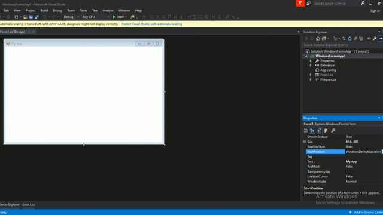
Task: Expand the Properties node in Solution Explorer
Action: [311, 61]
